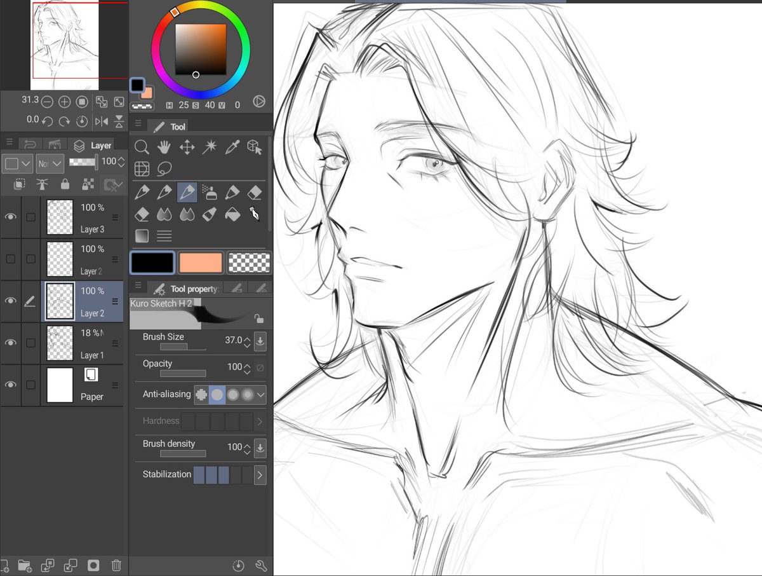The image size is (762, 576).
Task: Select the peach sub color swatch
Action: 201,263
